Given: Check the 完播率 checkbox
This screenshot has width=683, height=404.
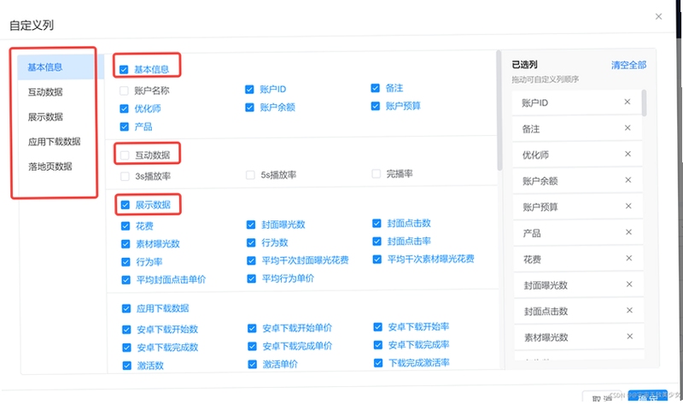Looking at the screenshot, I should [x=376, y=174].
